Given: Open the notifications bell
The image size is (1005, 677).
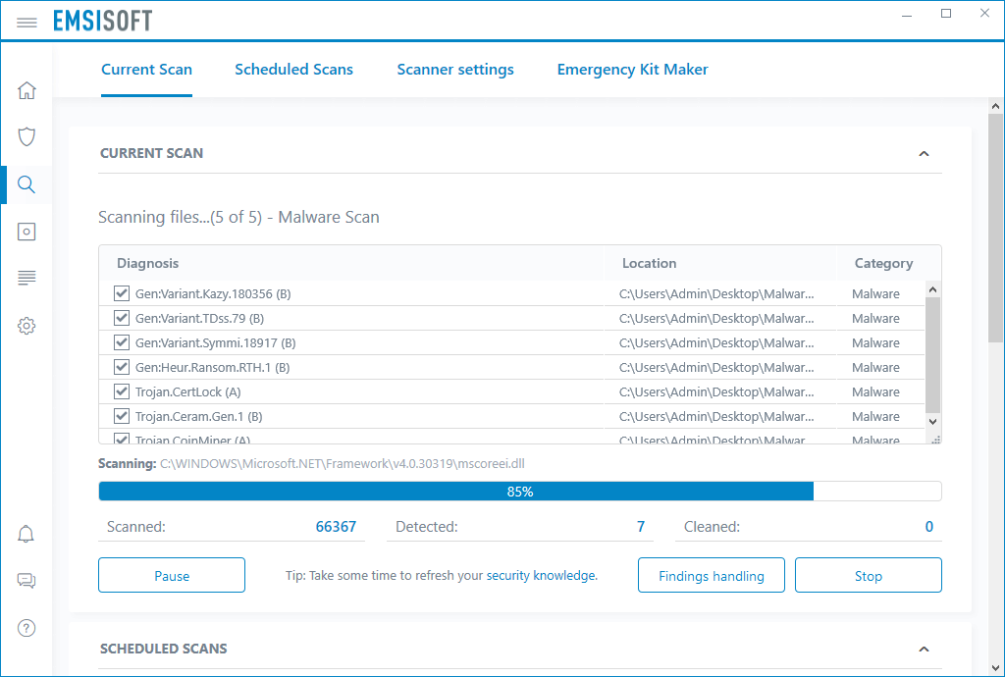Looking at the screenshot, I should [x=26, y=534].
